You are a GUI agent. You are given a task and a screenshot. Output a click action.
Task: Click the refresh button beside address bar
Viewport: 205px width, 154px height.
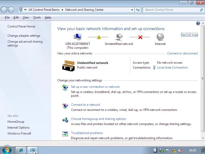[138, 10]
